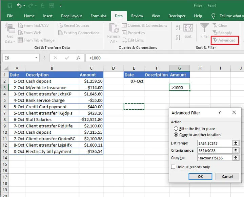244x197 pixels.
Task: Toggle the Filter funnel button
Action: pos(204,30)
